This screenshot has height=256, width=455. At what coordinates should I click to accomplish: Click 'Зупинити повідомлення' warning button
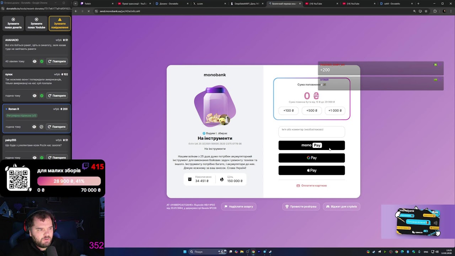click(x=60, y=23)
